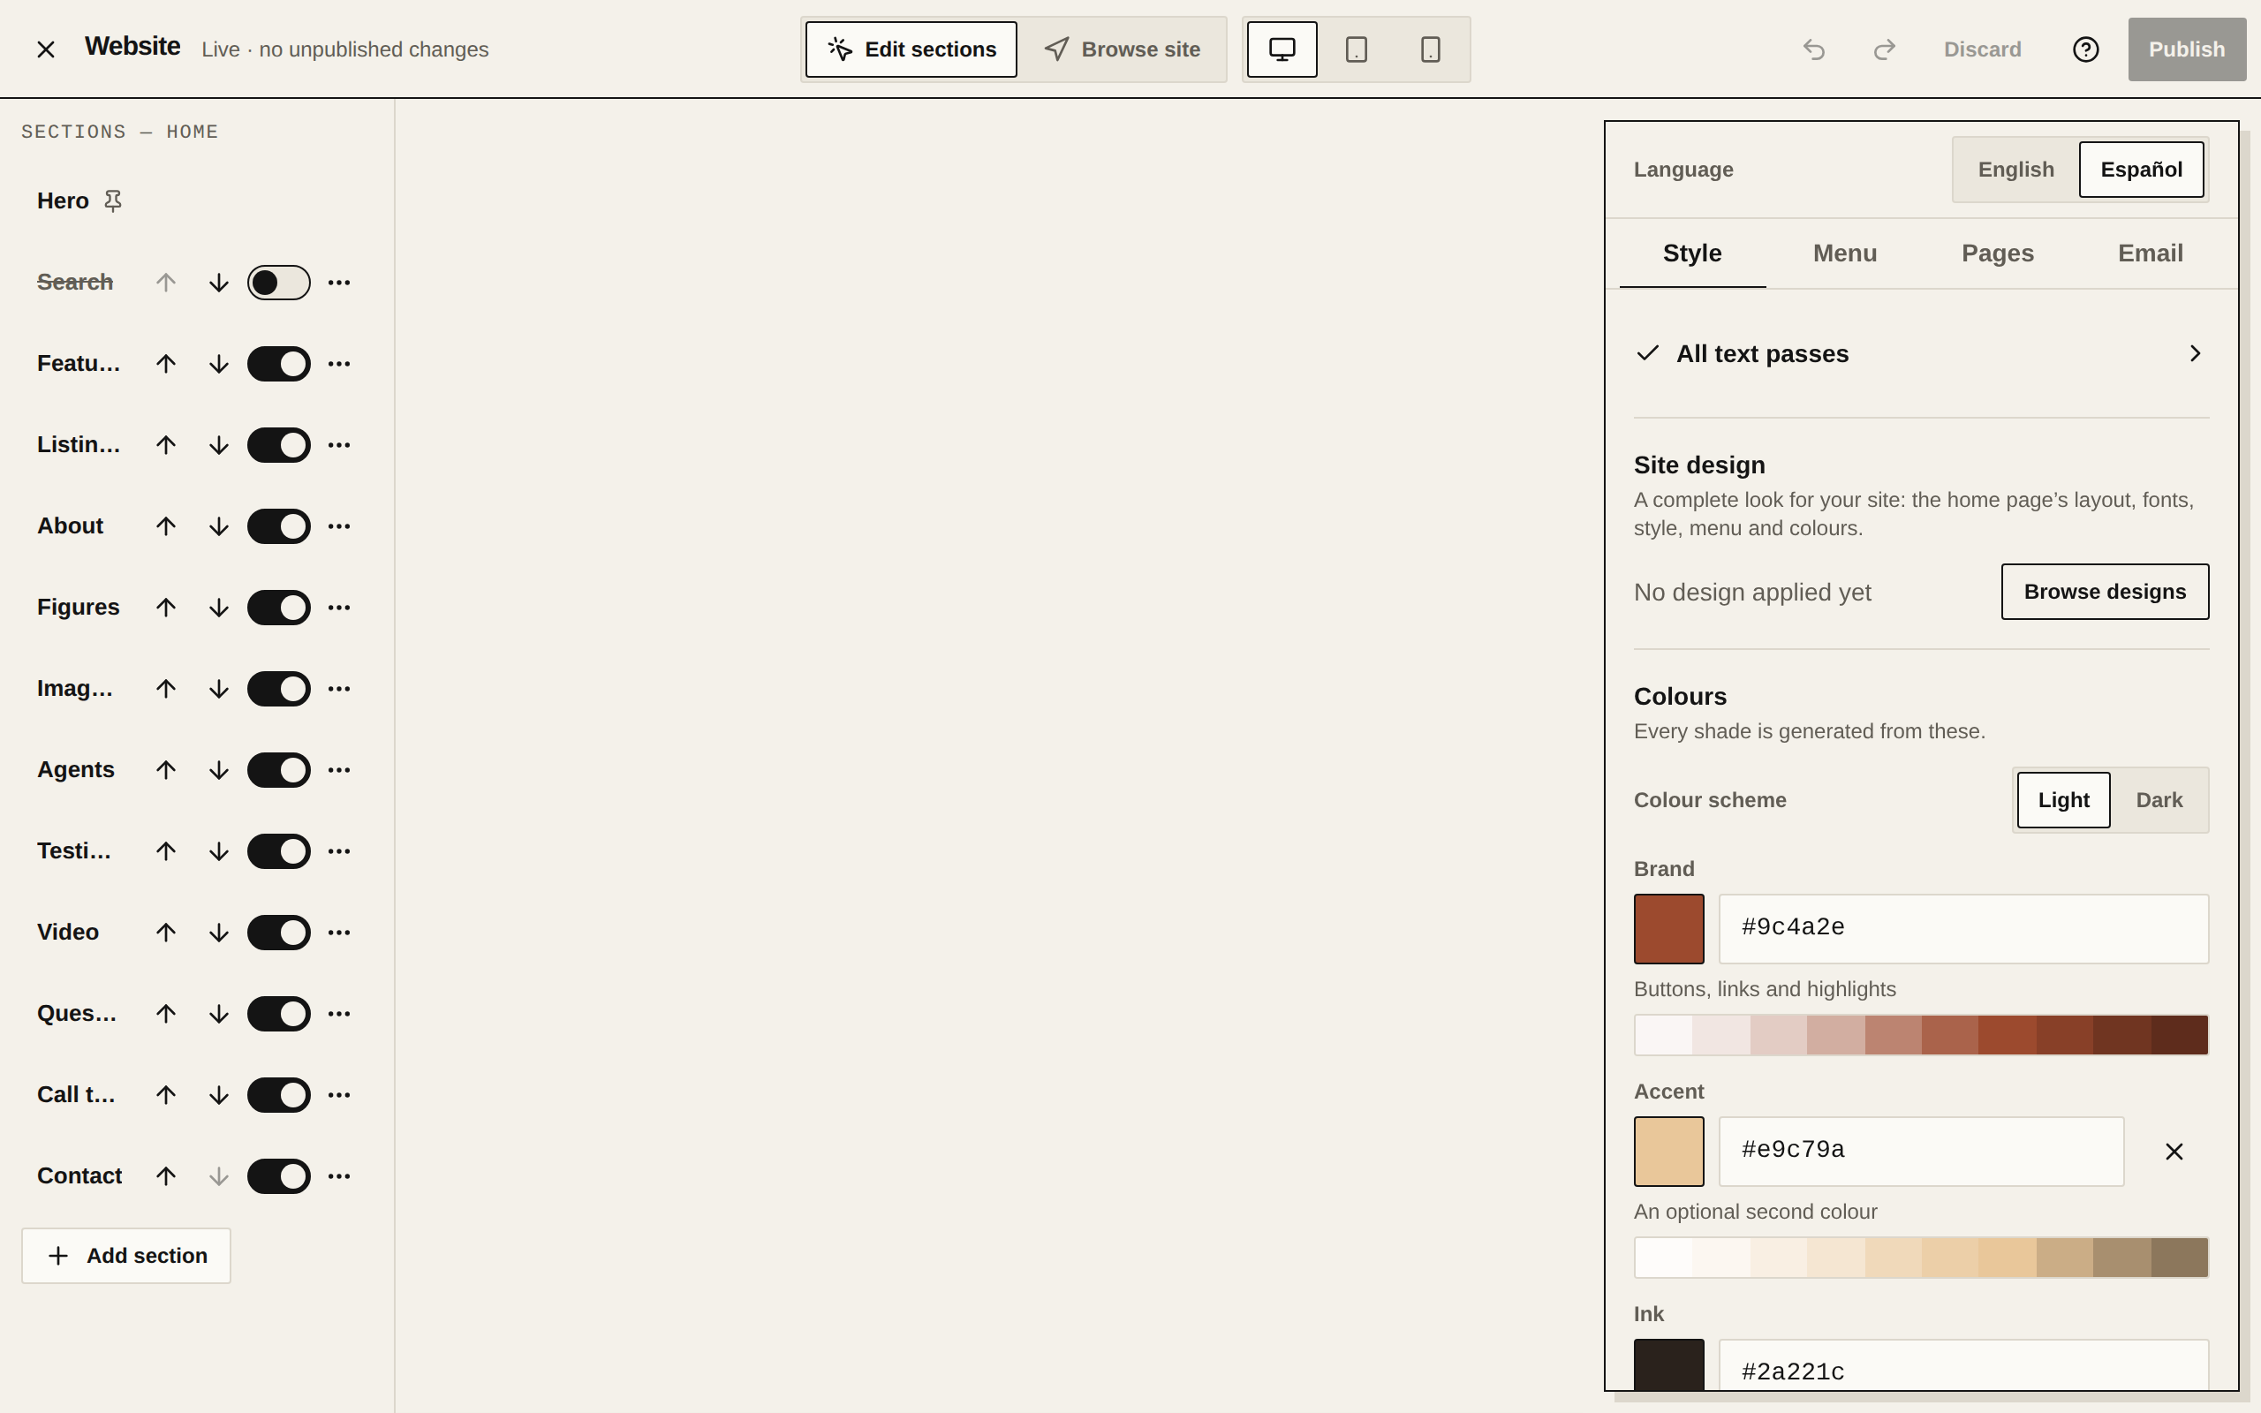Move the Contact section up
The image size is (2261, 1413).
[x=166, y=1176]
